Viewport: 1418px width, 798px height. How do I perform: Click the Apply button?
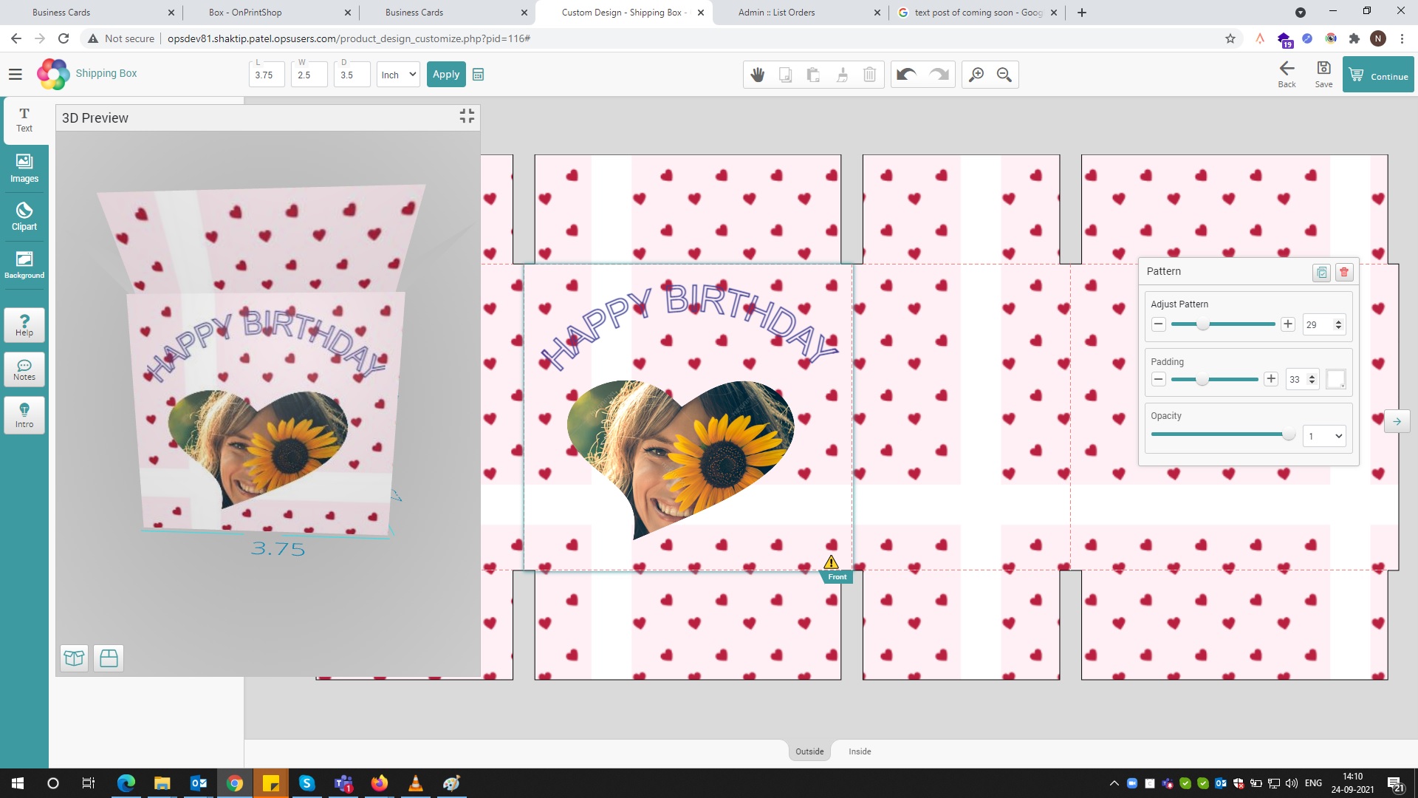point(445,75)
